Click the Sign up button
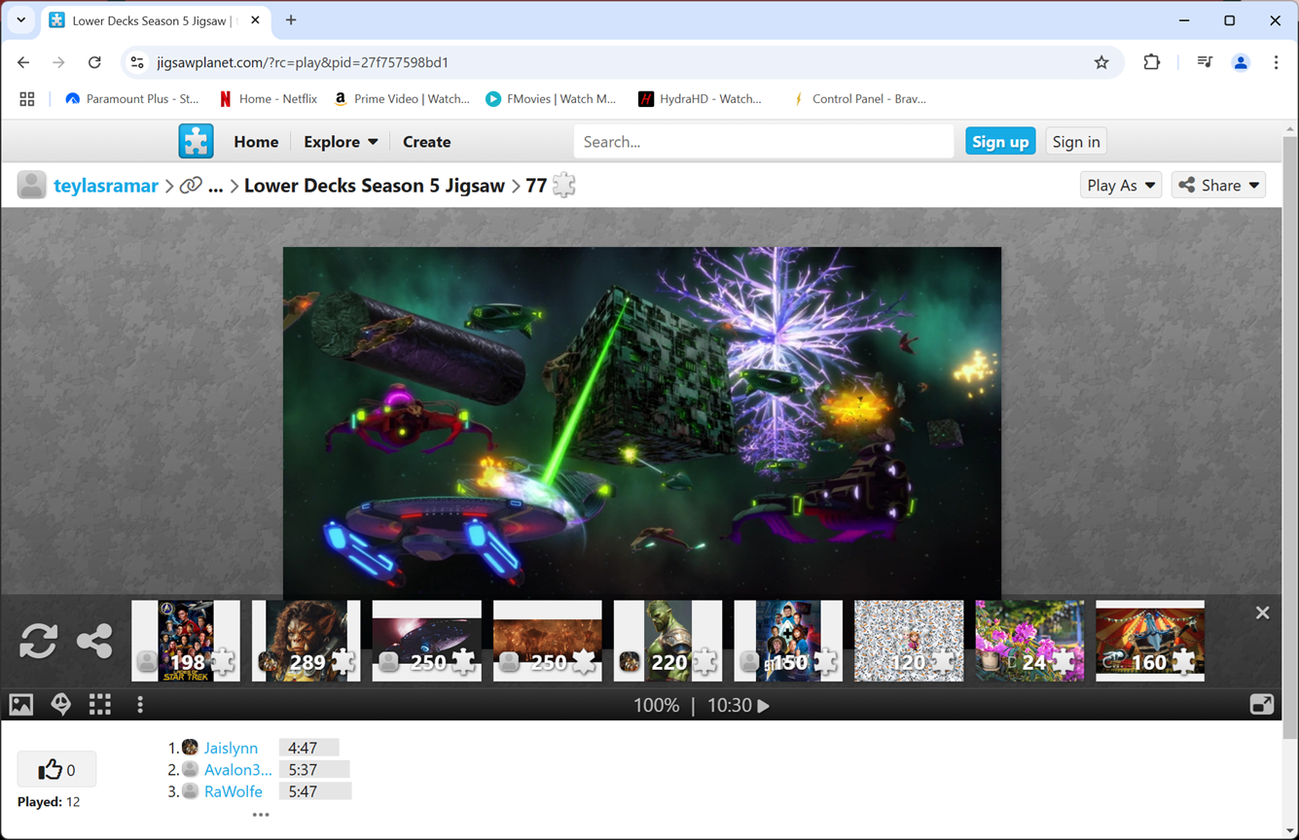 click(x=1000, y=142)
